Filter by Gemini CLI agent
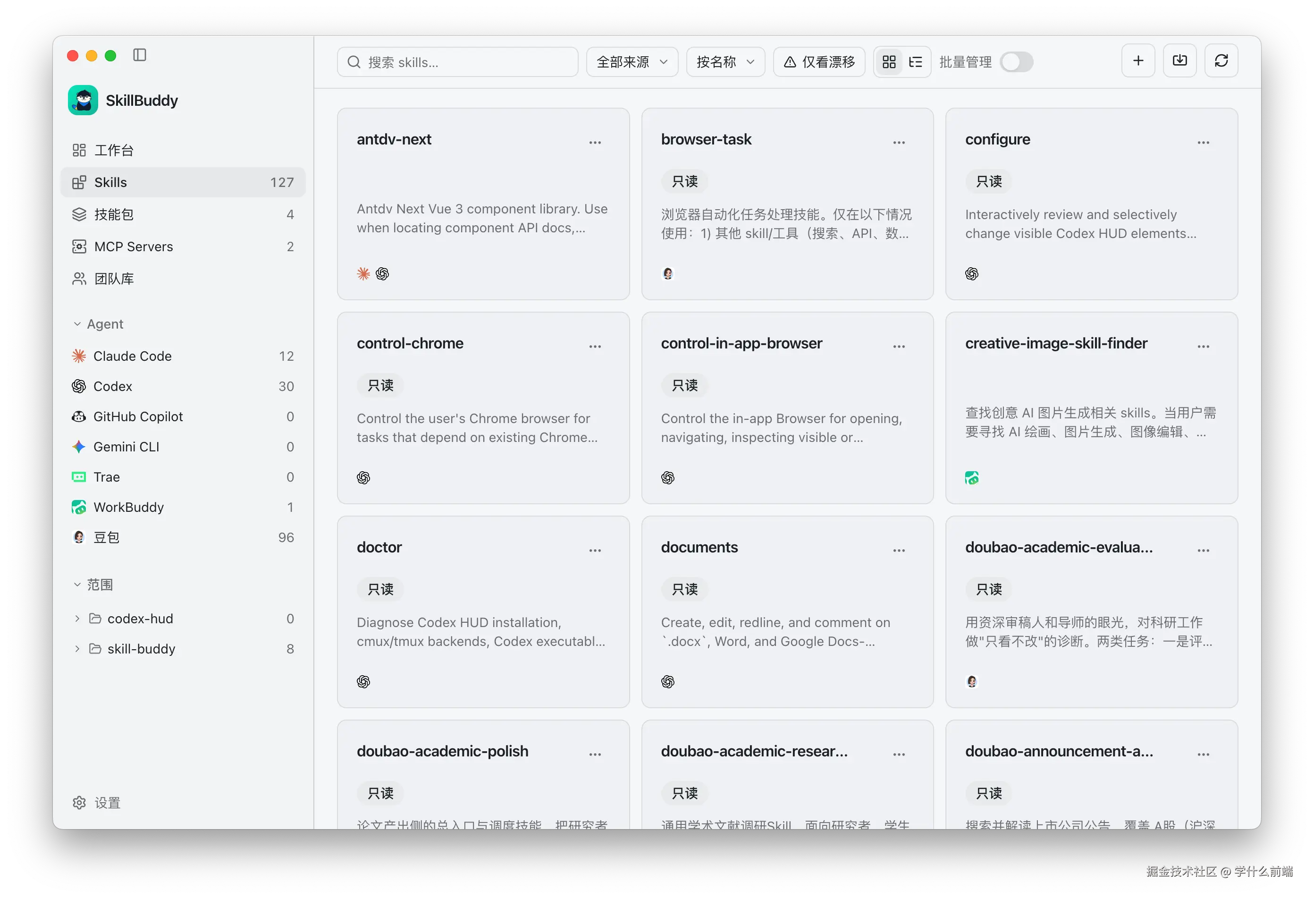Screen dimensions: 1314x899 183,447
